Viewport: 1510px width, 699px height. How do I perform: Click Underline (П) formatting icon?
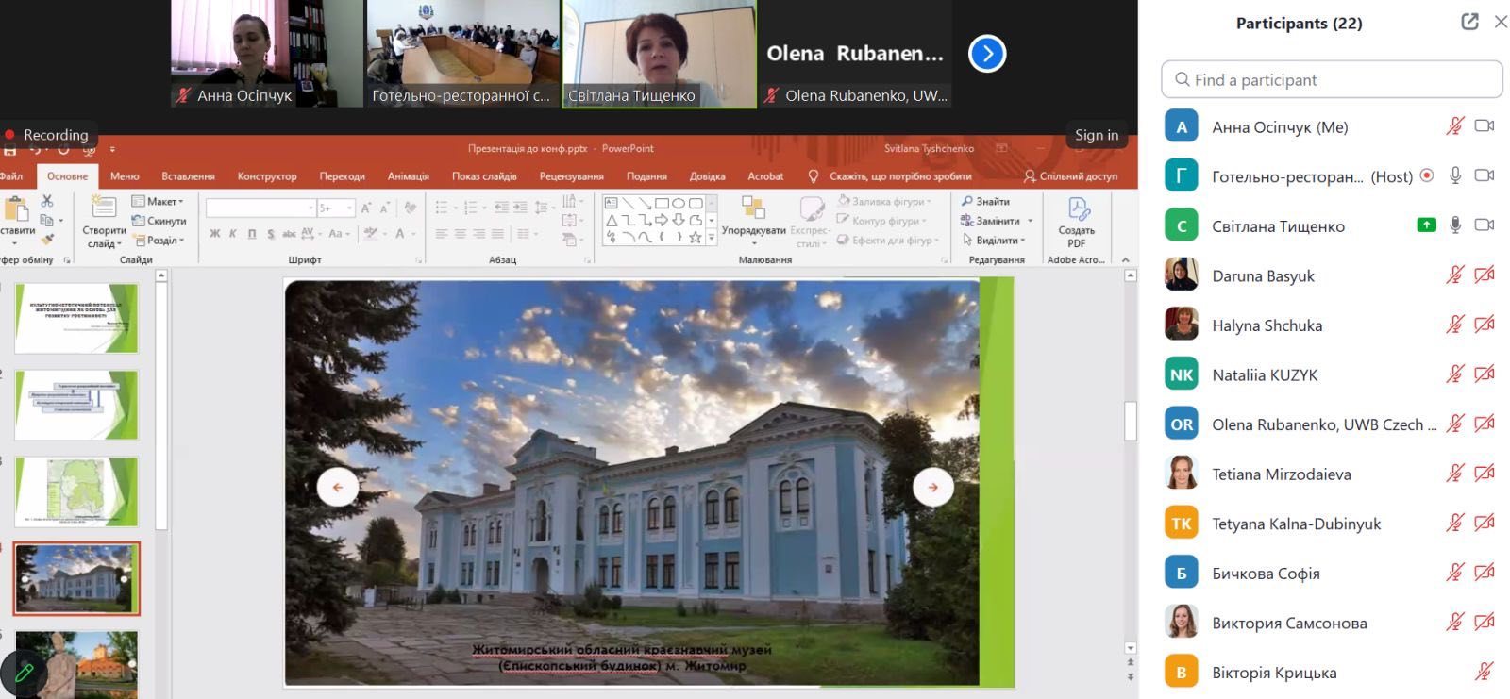252,234
